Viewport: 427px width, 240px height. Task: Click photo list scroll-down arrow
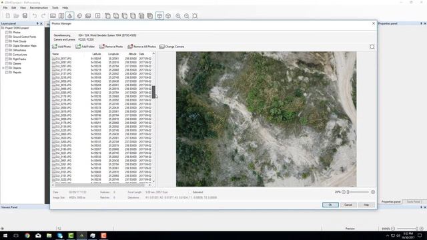(x=153, y=181)
